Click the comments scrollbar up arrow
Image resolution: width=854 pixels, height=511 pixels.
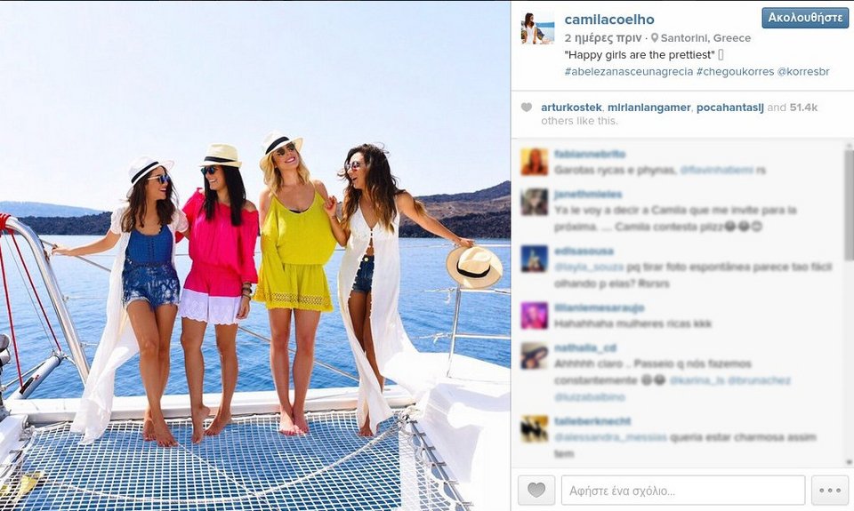tap(849, 147)
